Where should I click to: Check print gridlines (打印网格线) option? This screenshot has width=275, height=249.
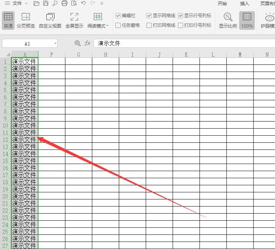tap(149, 25)
